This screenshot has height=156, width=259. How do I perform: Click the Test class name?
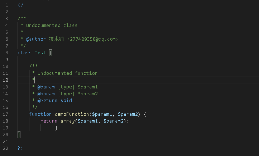pyautogui.click(x=40, y=52)
